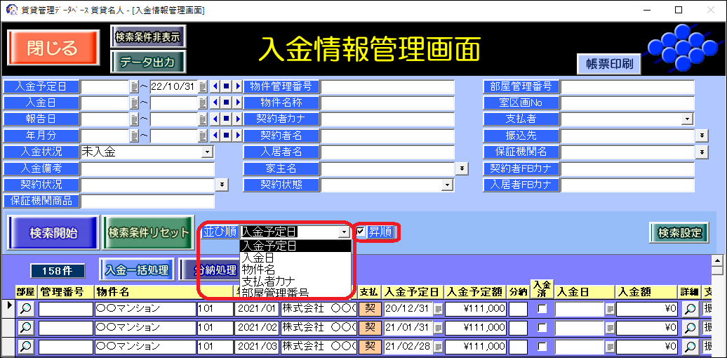Expand the 入金状況 dropdown showing 未入金
Image resolution: width=727 pixels, height=358 pixels.
coord(207,152)
